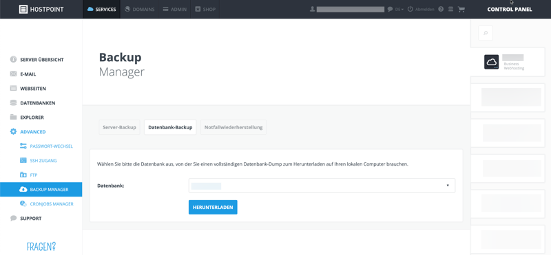Click the chat bubble icon in header

coord(390,10)
